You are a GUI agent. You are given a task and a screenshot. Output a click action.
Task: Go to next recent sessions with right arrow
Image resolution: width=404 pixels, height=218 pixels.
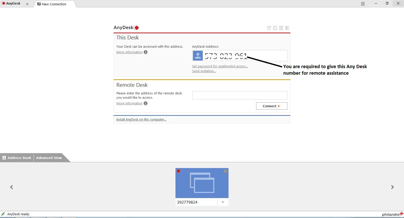pyautogui.click(x=392, y=187)
